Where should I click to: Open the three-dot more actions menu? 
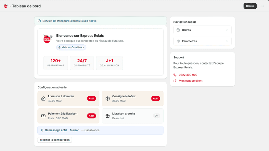click(262, 6)
